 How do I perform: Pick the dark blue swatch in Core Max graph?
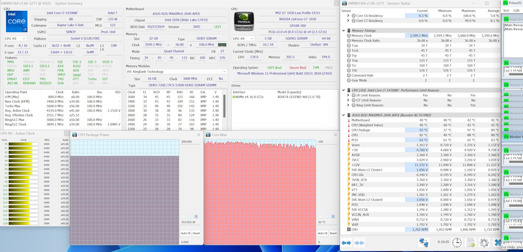coord(333,216)
